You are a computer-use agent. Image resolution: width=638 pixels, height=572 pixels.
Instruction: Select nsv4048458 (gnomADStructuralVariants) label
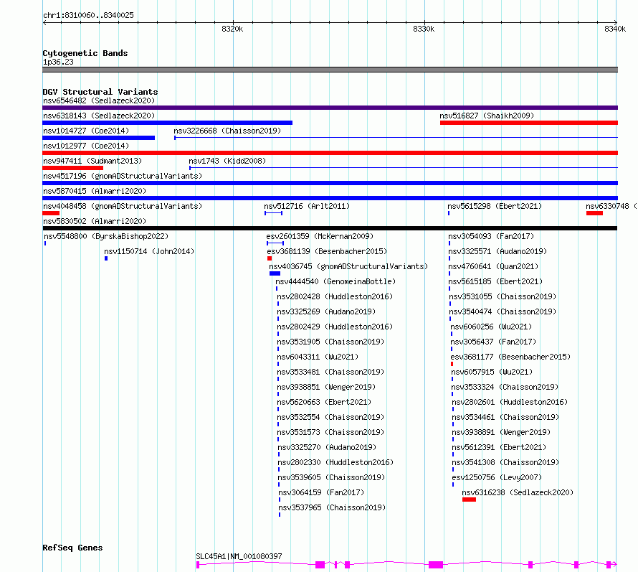[123, 206]
